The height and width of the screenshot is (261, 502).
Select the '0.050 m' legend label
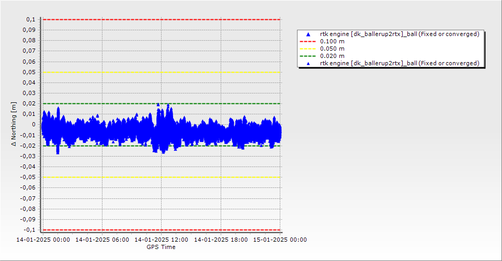(332, 49)
